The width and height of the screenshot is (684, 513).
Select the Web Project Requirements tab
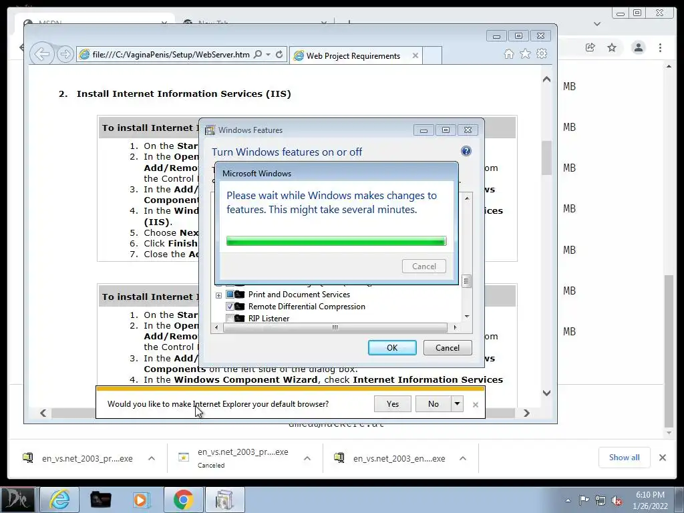pos(353,56)
